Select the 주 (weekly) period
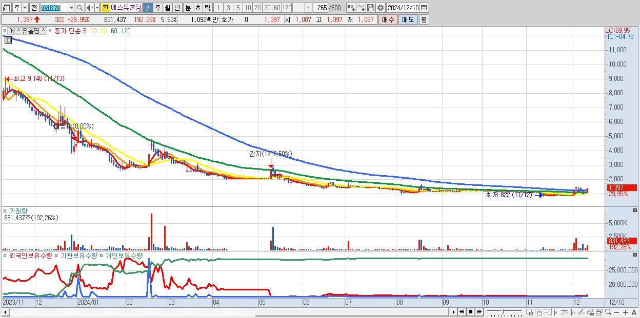Viewport: 640px width, 318px height. click(x=157, y=8)
